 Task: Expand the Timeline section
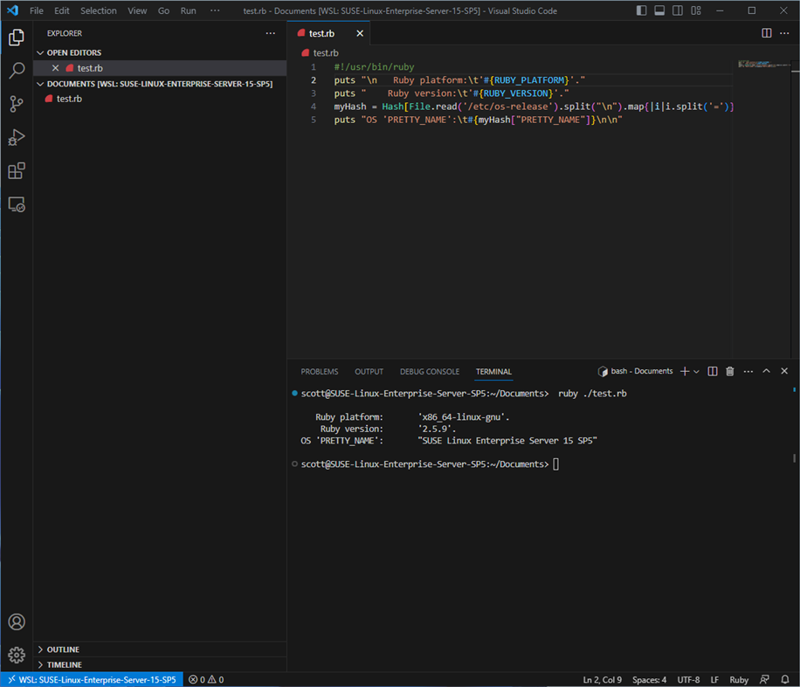[x=64, y=664]
